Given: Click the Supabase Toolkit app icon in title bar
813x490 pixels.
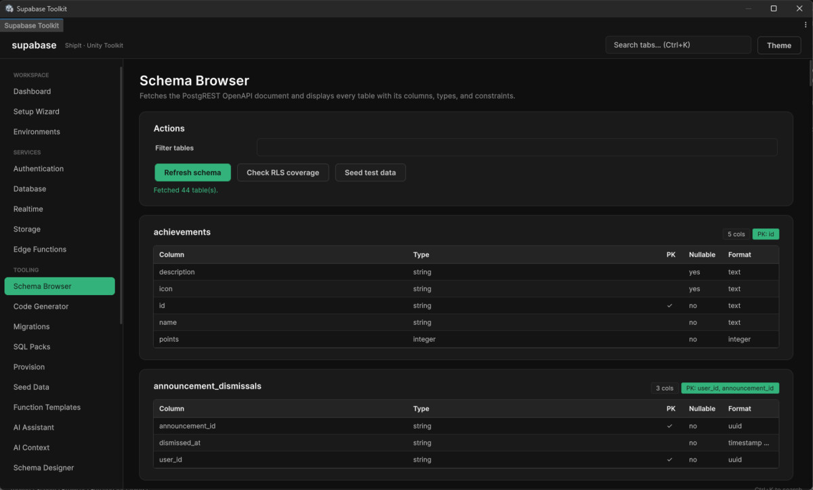Looking at the screenshot, I should coord(9,9).
